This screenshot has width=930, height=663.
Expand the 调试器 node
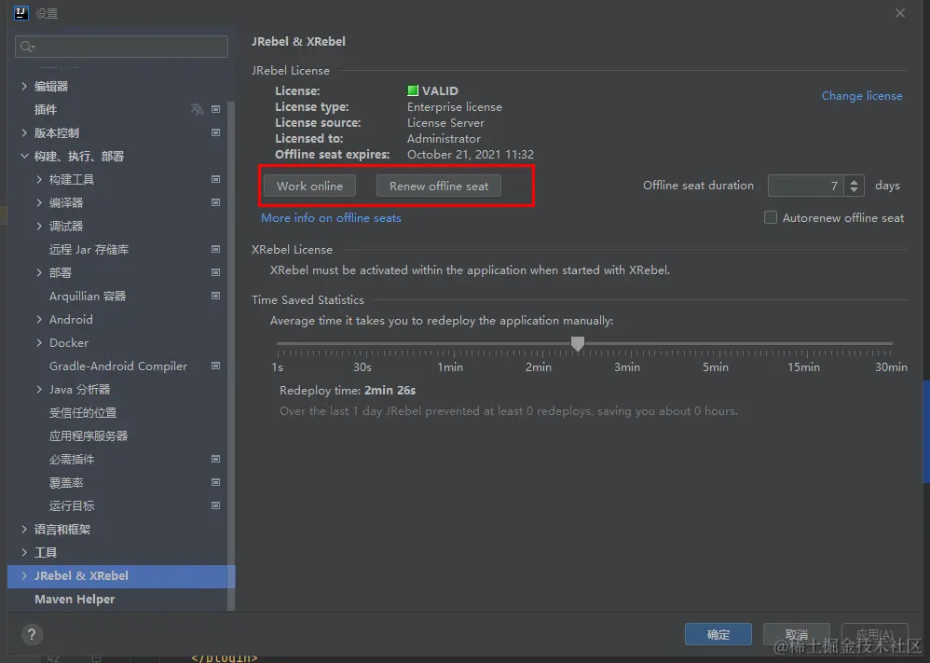[39, 227]
